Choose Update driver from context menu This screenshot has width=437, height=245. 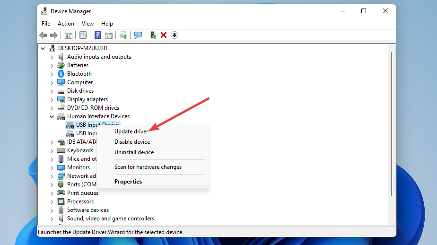pyautogui.click(x=131, y=131)
